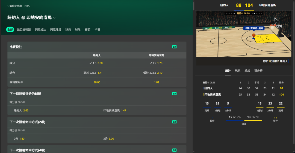Screen dimensions: 295x153
Task: Click the 賽節4 06:38 timer above court
Action: pos(243,13)
